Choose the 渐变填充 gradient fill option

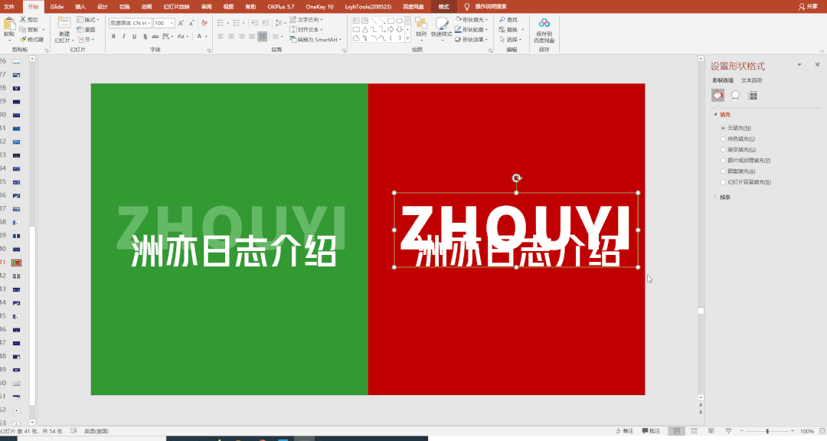click(723, 149)
